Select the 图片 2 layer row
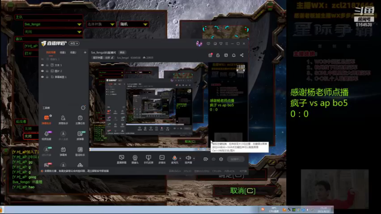 coord(63,71)
